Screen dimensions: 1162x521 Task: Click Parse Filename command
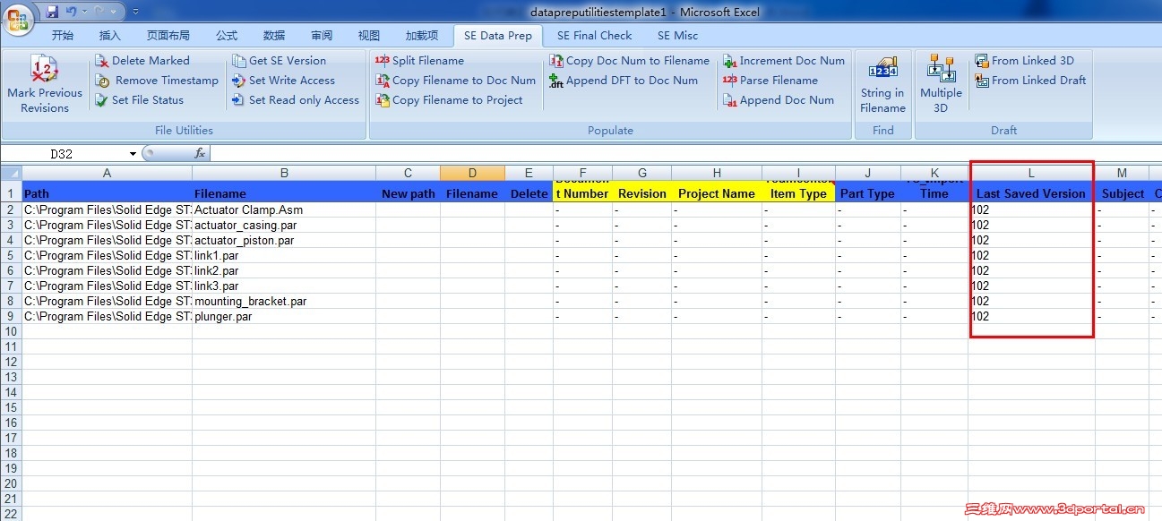pos(770,81)
